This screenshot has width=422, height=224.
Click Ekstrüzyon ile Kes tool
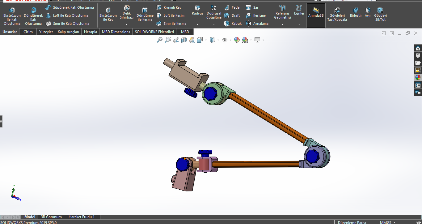coord(108,15)
